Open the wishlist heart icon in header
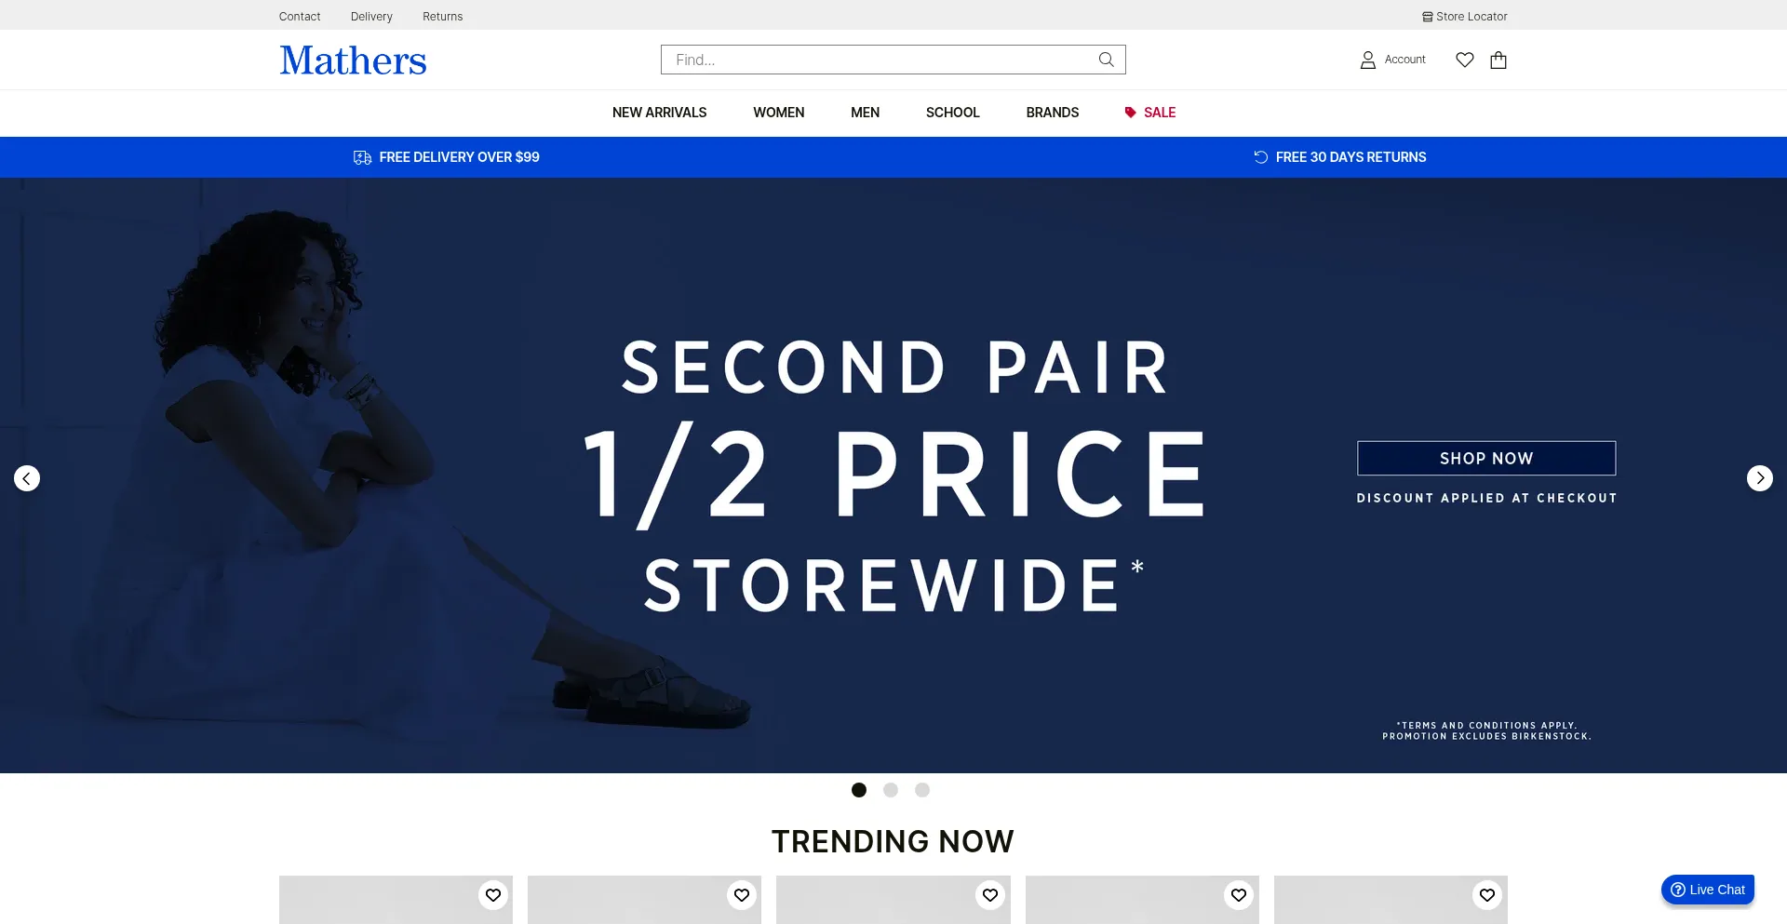The image size is (1787, 924). point(1465,60)
